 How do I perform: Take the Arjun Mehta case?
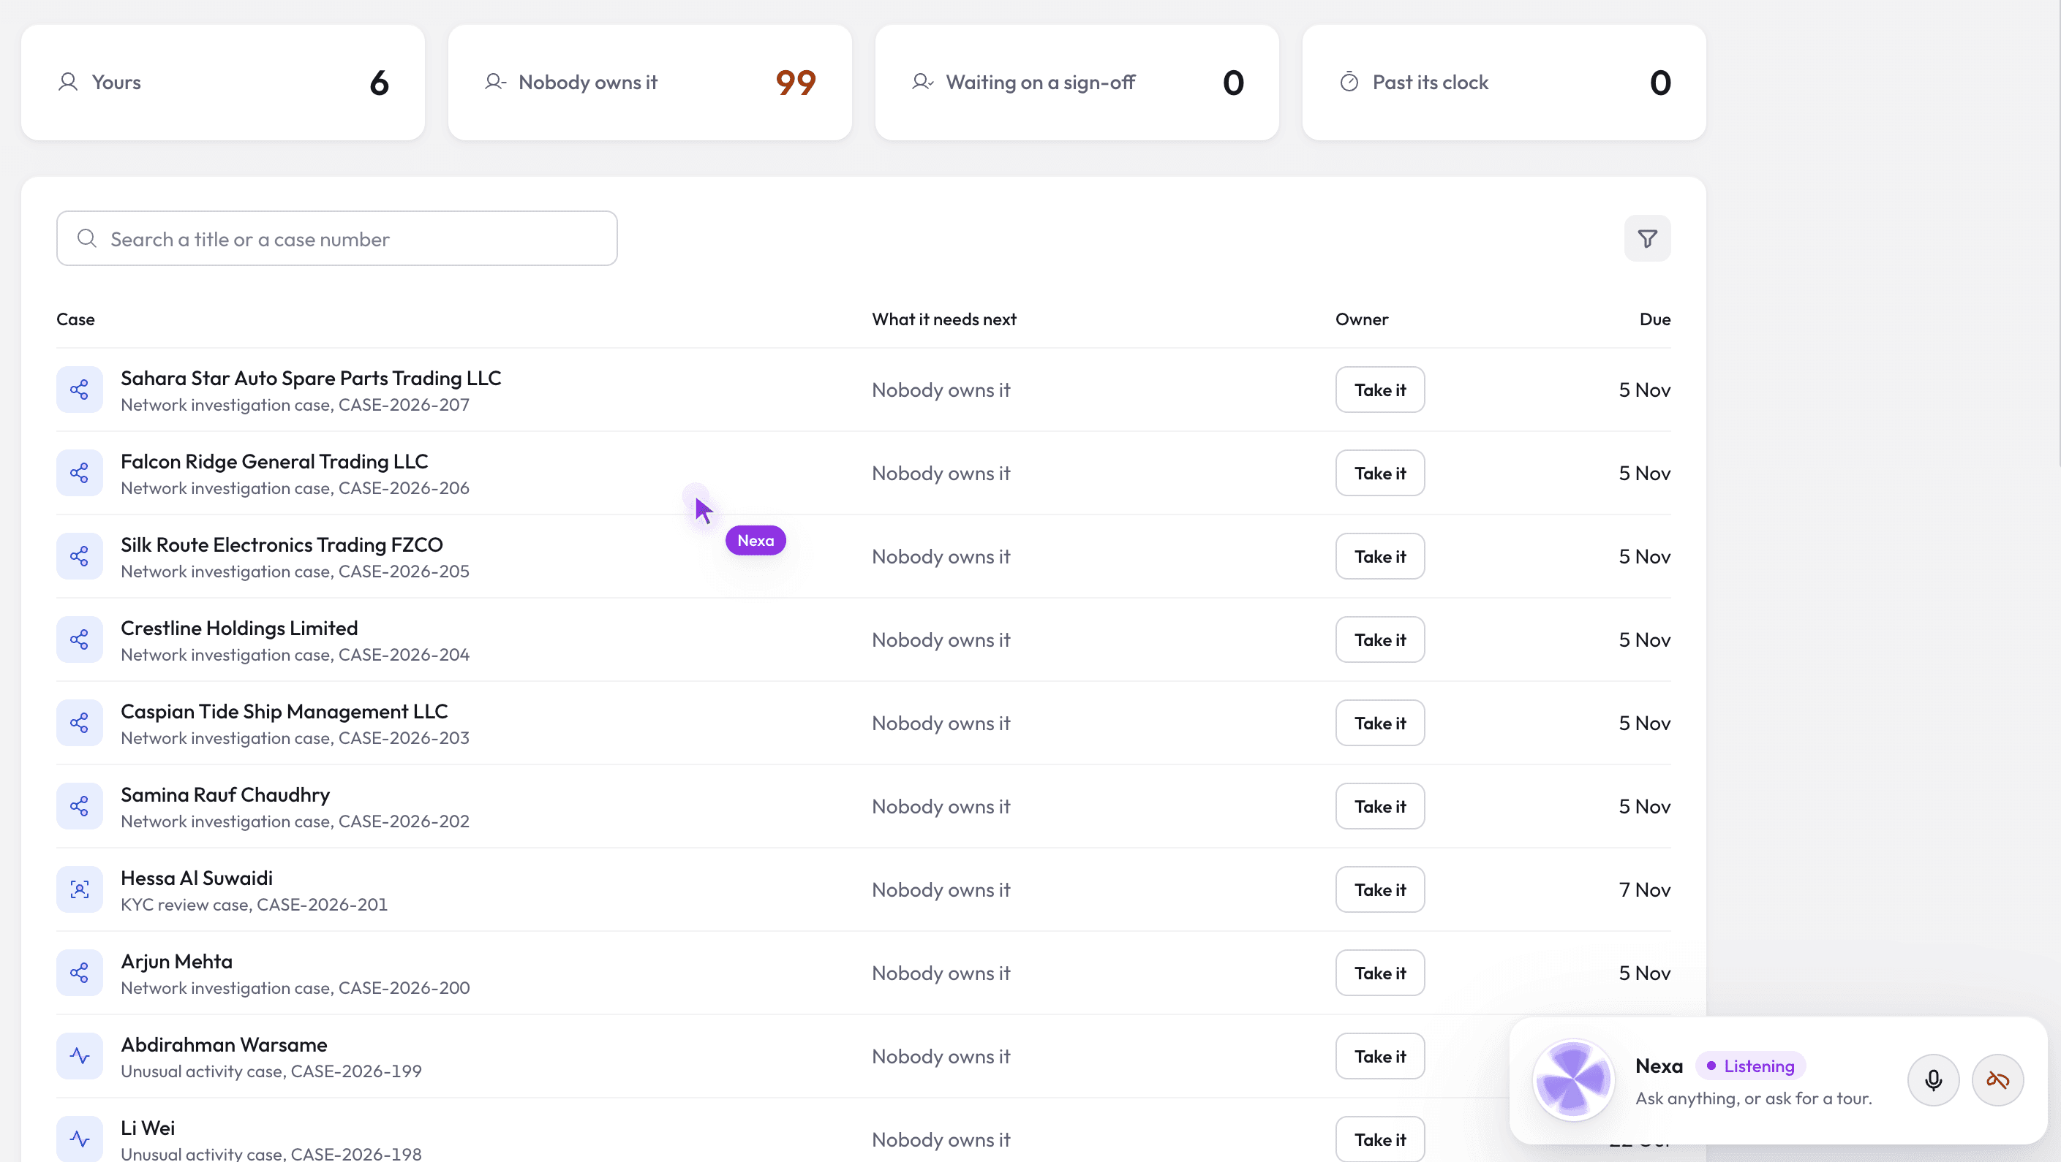pos(1379,973)
